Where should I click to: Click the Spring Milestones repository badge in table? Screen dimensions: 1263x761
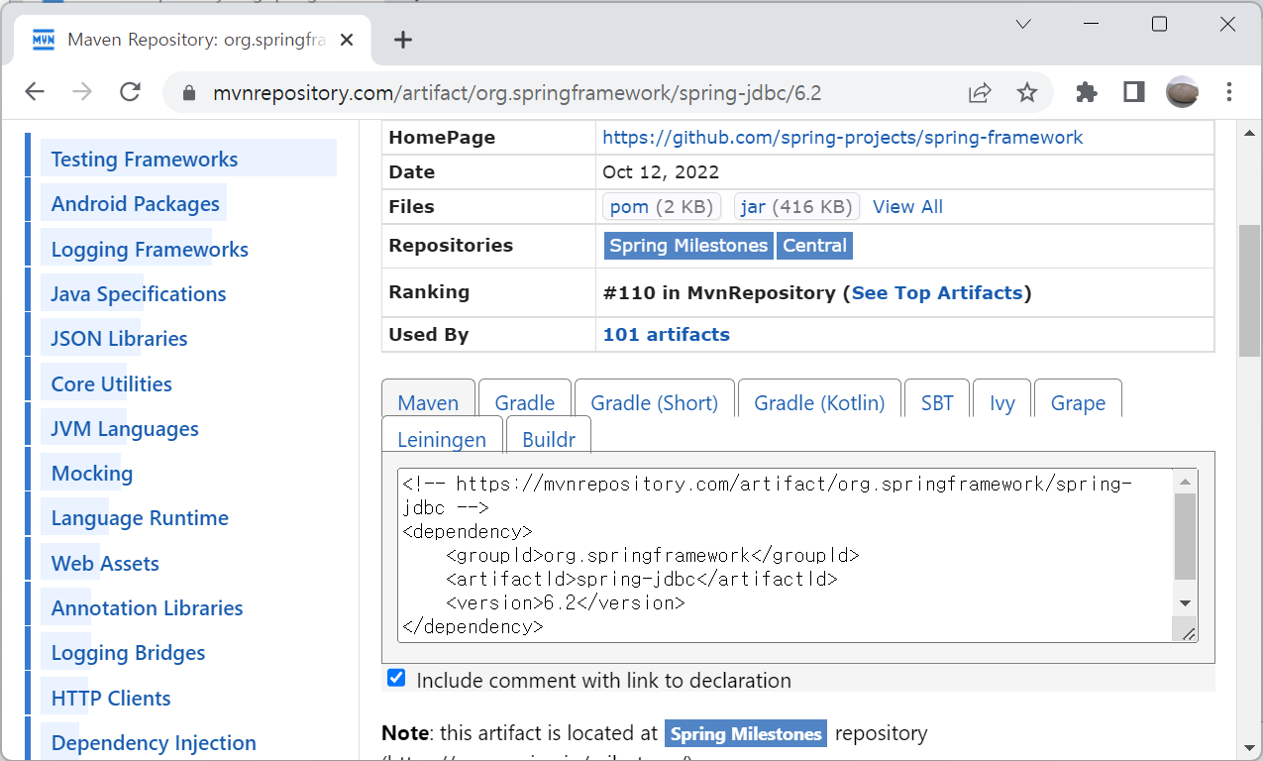coord(688,246)
